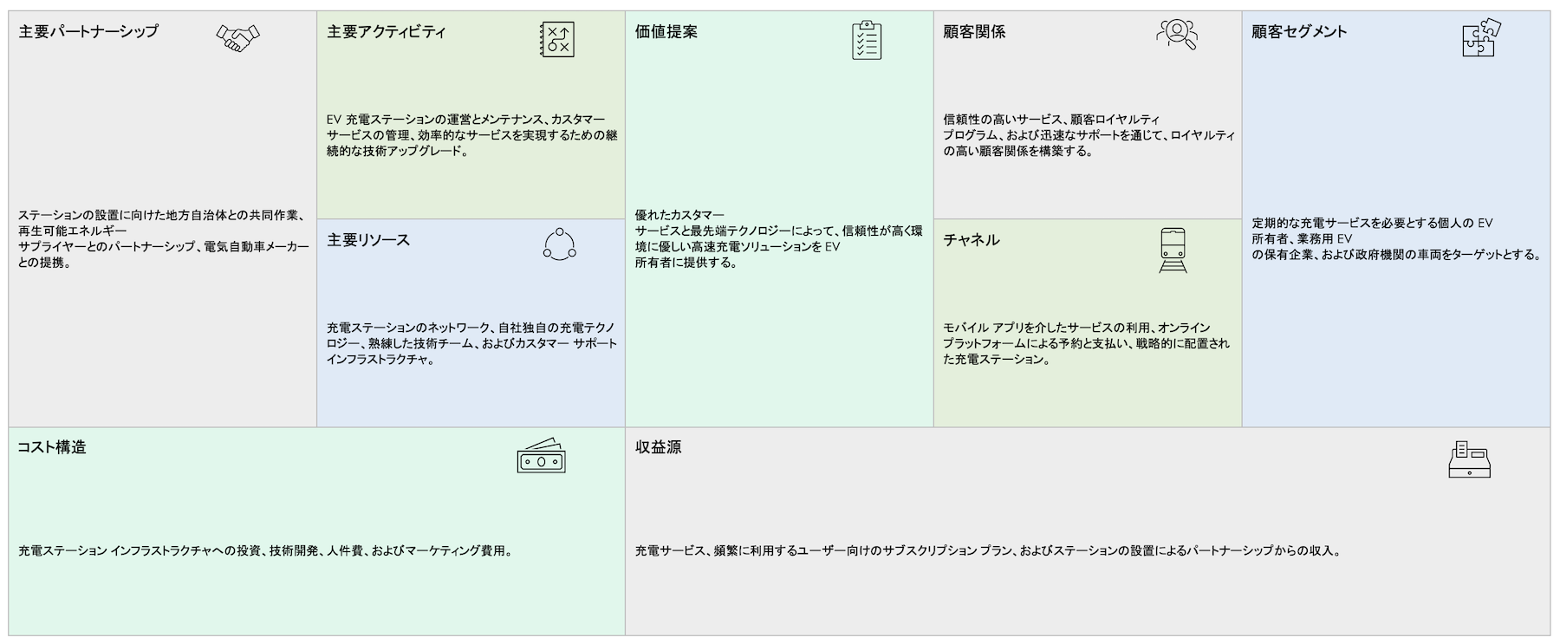1560x644 pixels.
Task: Select the 顧客関係 heading
Action: click(974, 32)
